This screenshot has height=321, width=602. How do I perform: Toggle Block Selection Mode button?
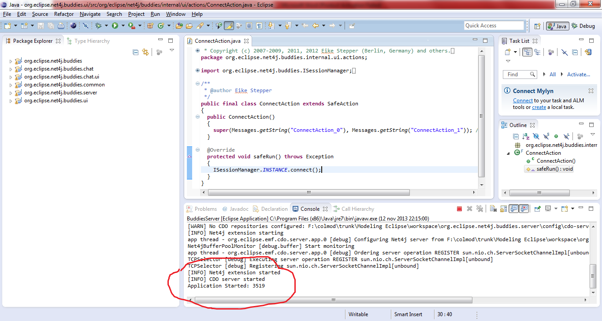[x=249, y=26]
